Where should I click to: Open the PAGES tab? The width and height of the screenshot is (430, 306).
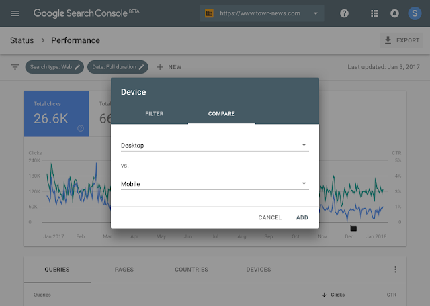tap(124, 270)
